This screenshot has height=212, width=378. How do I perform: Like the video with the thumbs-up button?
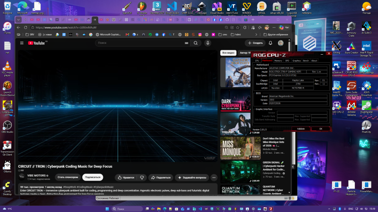tap(126, 178)
